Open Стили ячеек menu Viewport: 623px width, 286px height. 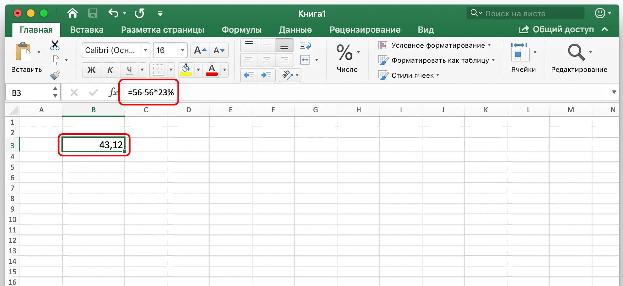point(409,75)
